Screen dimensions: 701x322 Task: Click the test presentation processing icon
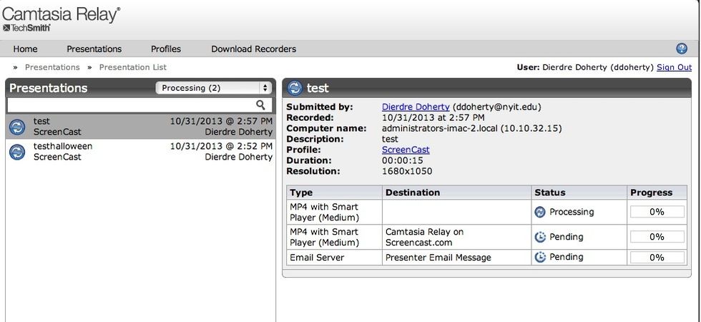coord(17,127)
